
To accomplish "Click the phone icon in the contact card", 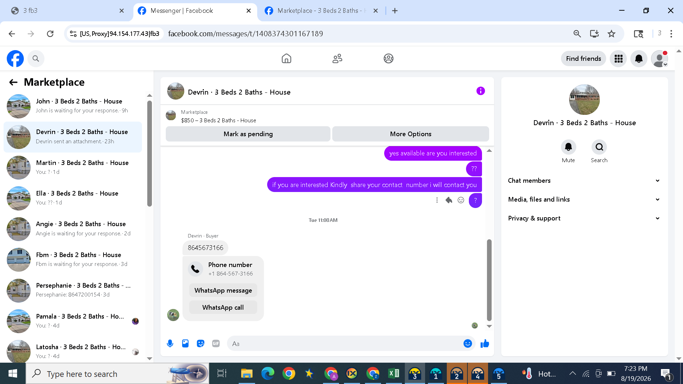I will point(195,269).
